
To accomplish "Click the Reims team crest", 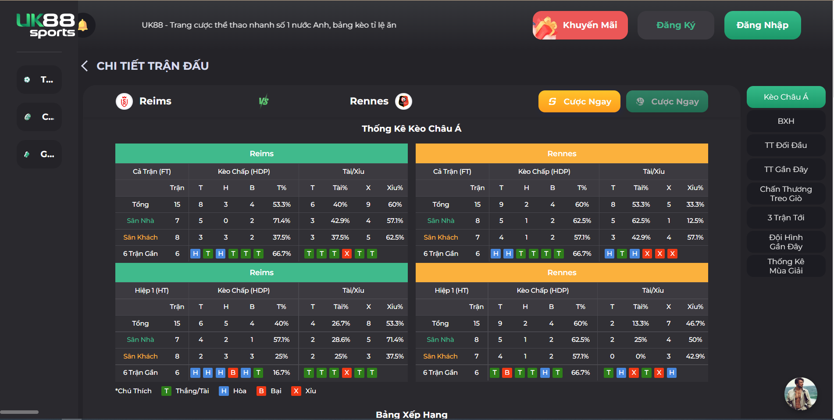I will click(x=124, y=101).
